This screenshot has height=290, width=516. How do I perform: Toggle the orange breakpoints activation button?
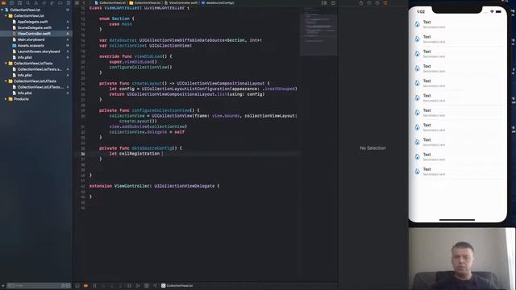(86, 286)
